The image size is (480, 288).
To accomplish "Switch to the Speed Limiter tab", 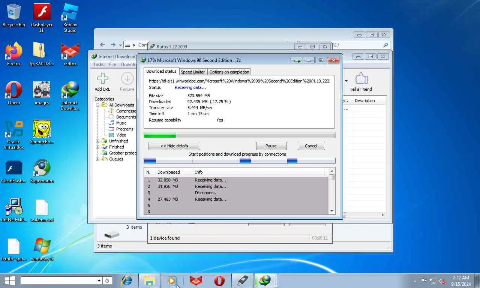I will [x=193, y=72].
